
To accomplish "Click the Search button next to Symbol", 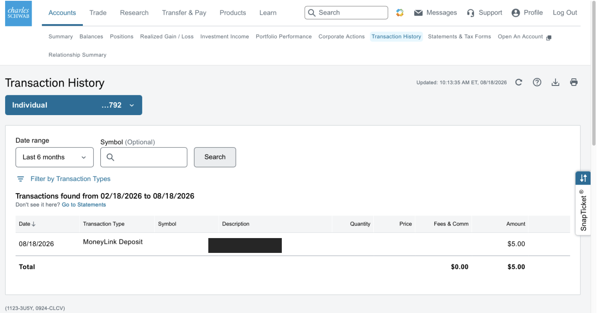I will (215, 157).
